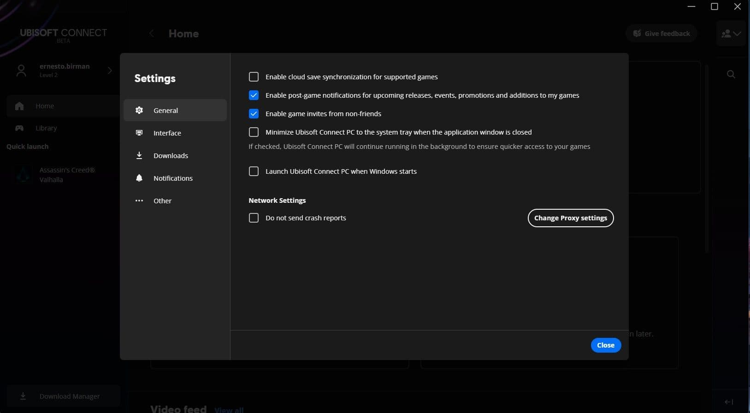Viewport: 750px width, 413px height.
Task: Click the back arrow beside Home
Action: click(x=152, y=34)
